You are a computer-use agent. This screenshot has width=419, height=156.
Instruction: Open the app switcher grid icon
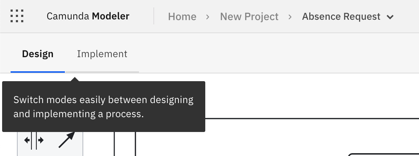[17, 16]
